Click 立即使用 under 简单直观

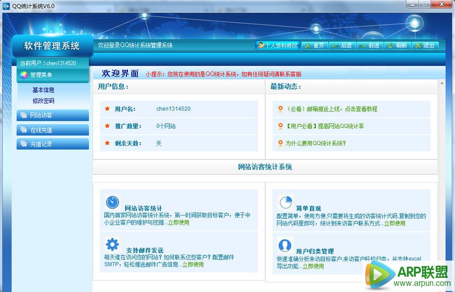point(395,224)
